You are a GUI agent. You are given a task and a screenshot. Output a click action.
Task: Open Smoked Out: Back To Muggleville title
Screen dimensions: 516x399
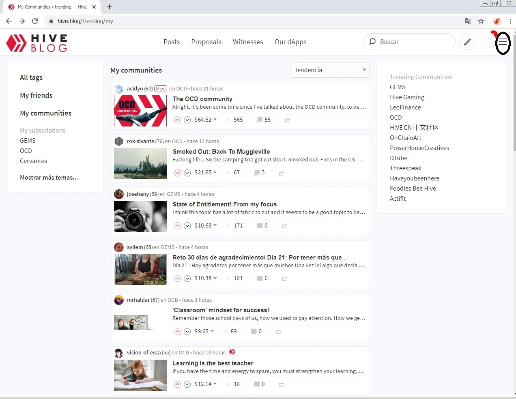(221, 152)
